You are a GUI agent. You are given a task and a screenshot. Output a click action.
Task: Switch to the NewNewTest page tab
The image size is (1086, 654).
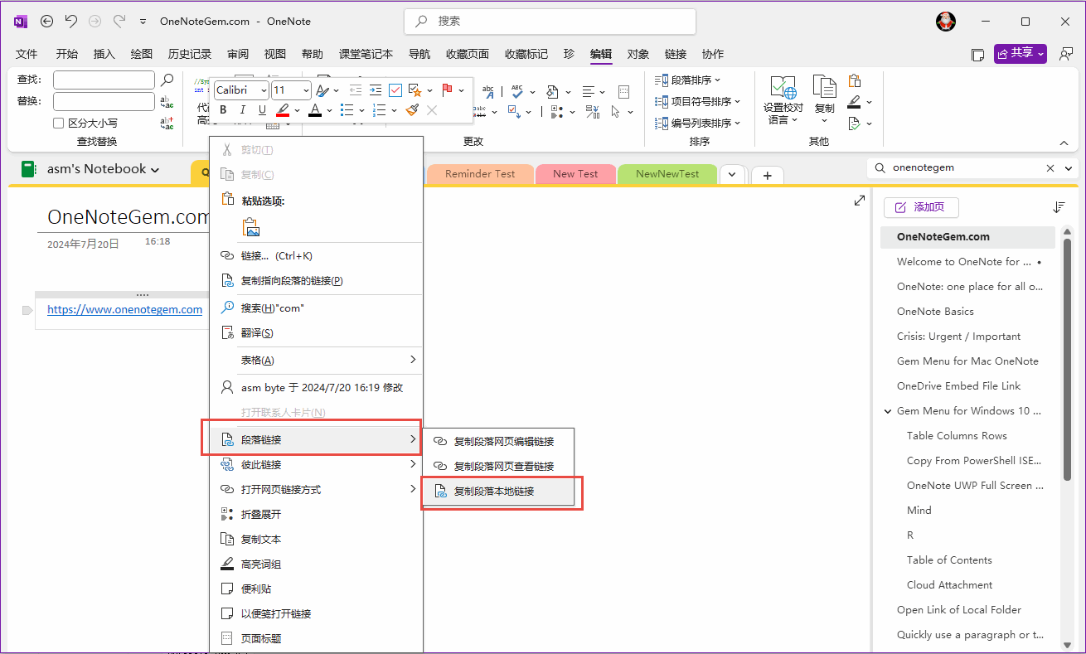point(667,174)
